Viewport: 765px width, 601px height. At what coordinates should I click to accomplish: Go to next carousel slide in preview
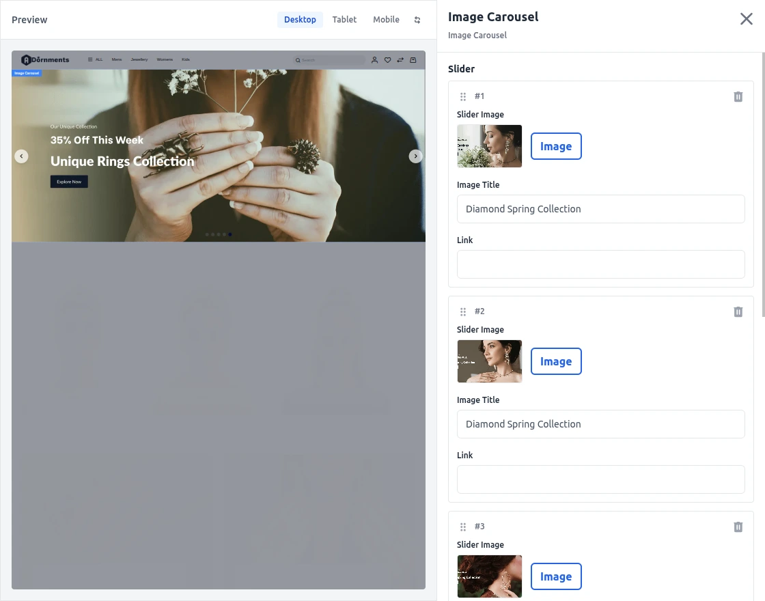point(416,156)
